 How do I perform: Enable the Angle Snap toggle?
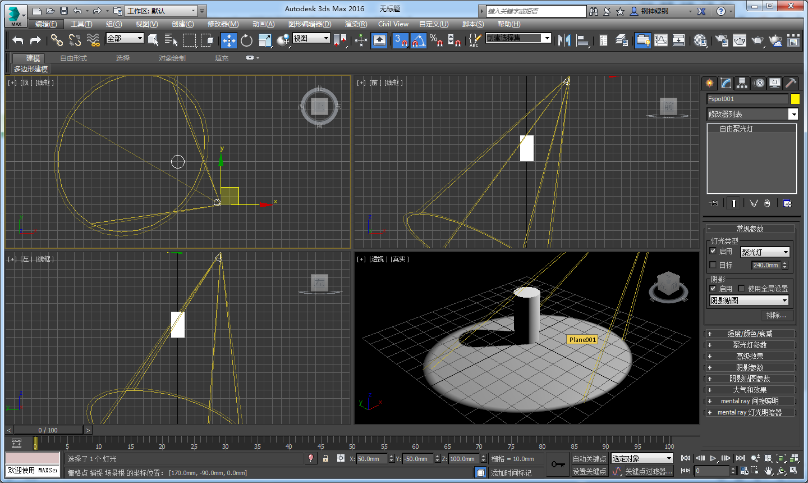coord(418,40)
